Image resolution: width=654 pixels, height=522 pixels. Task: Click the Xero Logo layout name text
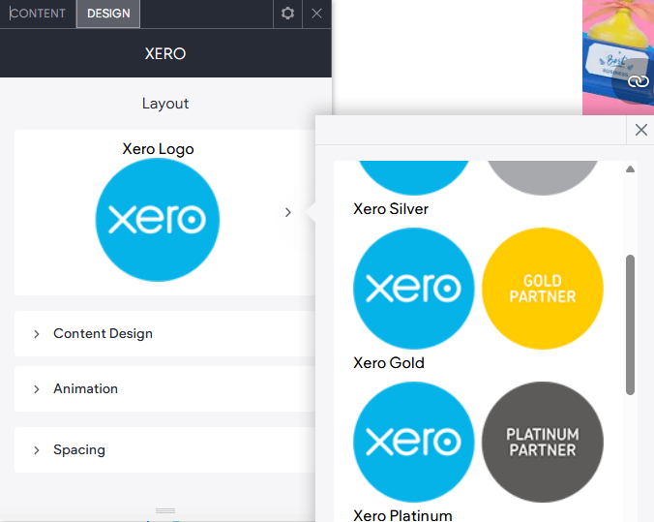158,149
